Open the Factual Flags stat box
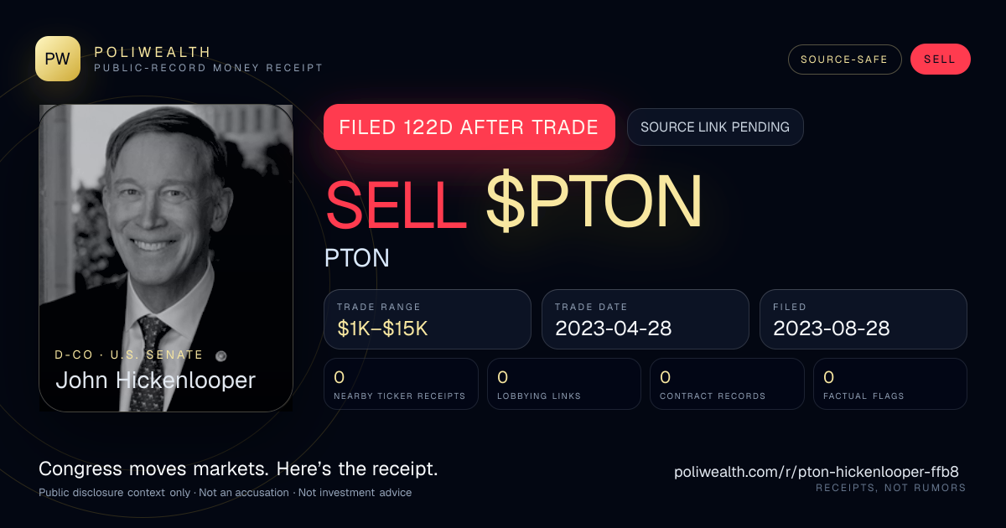This screenshot has height=528, width=1006. tap(890, 384)
